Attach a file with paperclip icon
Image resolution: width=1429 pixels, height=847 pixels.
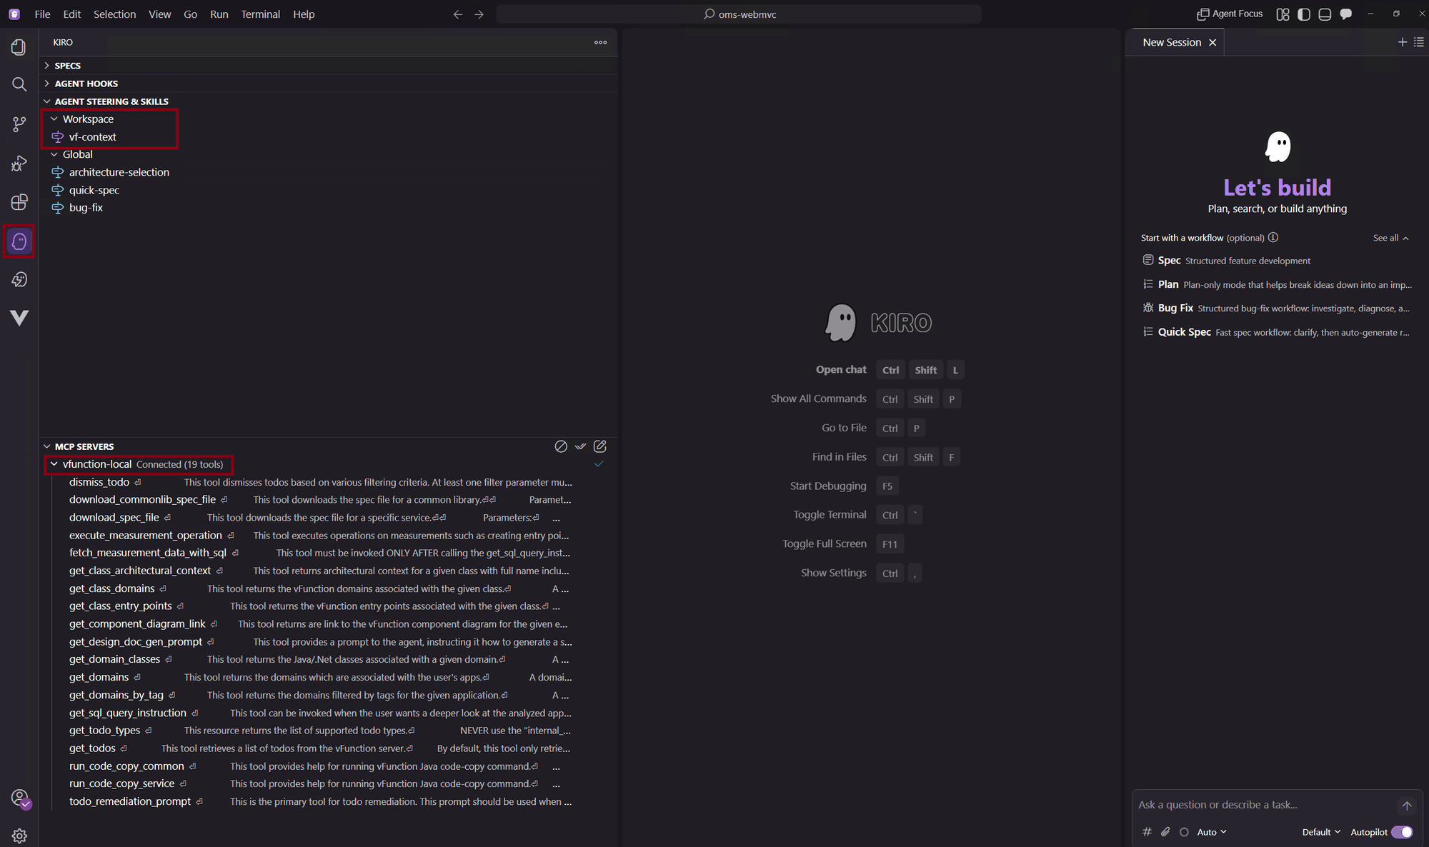pos(1165,832)
